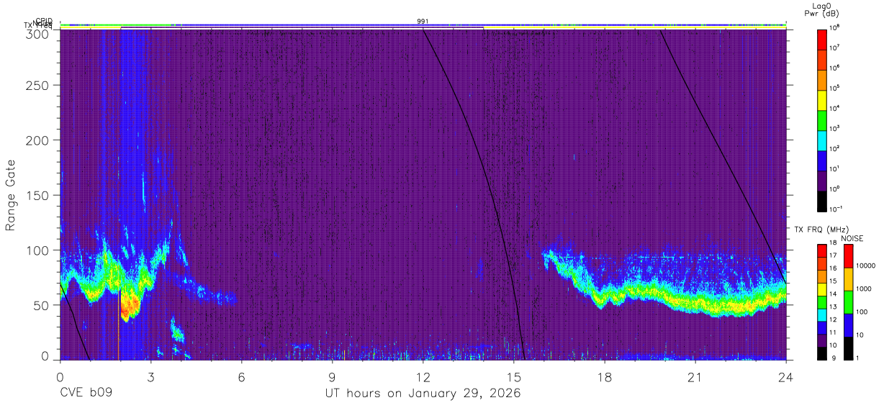Image resolution: width=884 pixels, height=408 pixels.
Task: Click the x-axis tick label '15'
Action: point(513,377)
